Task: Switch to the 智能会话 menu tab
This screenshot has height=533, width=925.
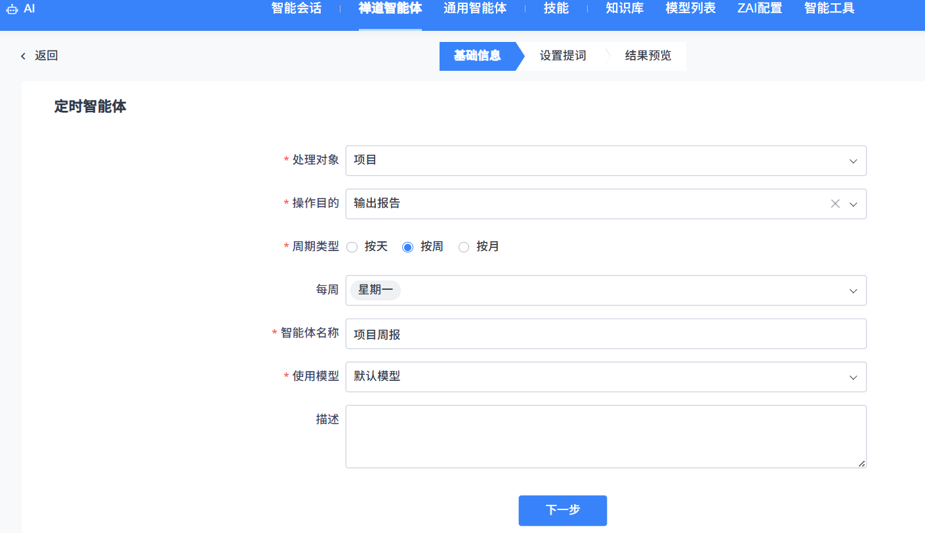Action: pos(297,9)
